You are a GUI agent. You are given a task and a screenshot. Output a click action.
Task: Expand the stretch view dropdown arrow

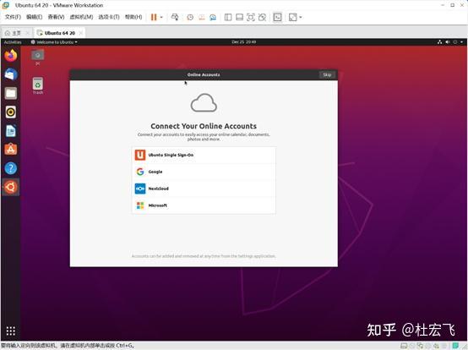(300, 17)
